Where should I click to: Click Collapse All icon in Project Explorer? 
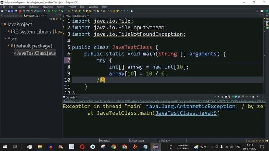point(50,19)
